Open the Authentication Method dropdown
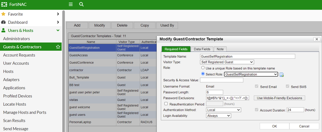The image size is (322, 132). tap(223, 110)
